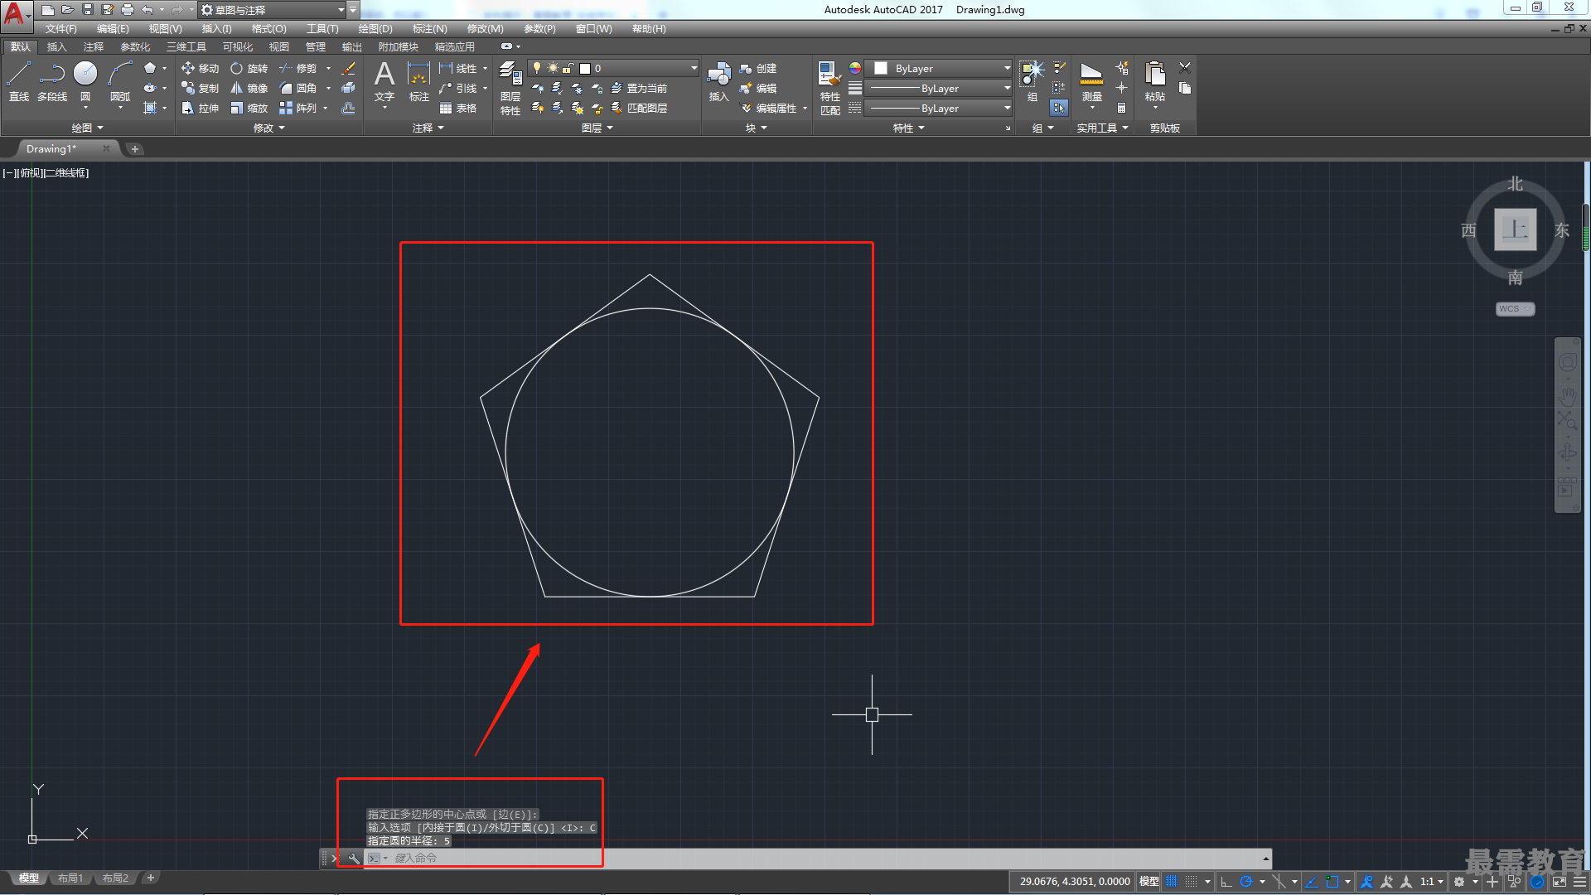Select the Polyline (多段线) tool

pyautogui.click(x=52, y=81)
